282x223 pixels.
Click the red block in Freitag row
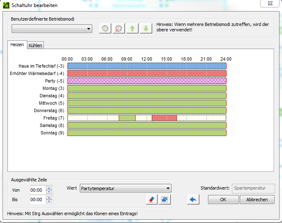164,118
